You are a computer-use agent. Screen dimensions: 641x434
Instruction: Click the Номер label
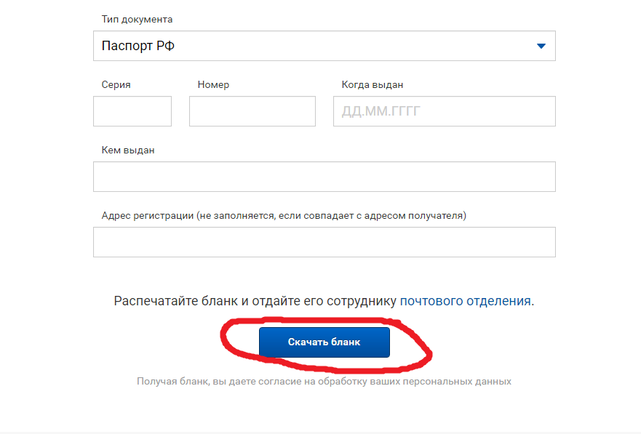pos(213,85)
